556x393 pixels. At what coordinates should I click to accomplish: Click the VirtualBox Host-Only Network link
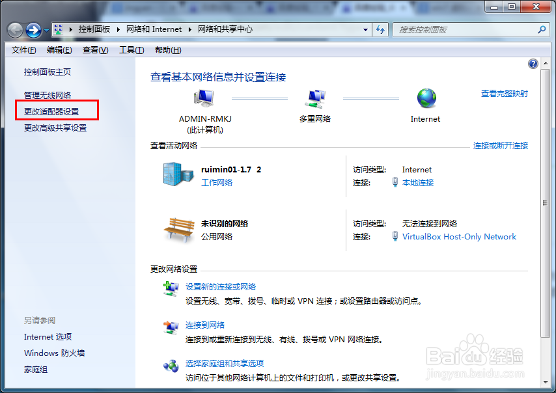click(459, 236)
